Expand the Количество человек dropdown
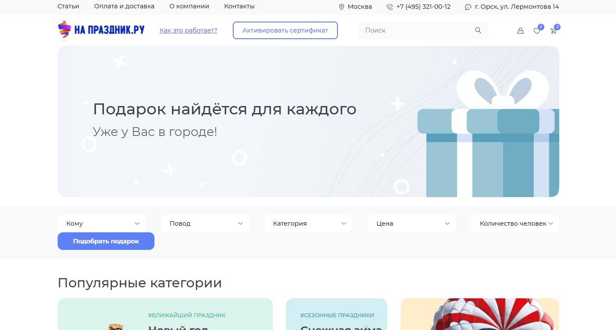This screenshot has width=616, height=330. [x=515, y=224]
